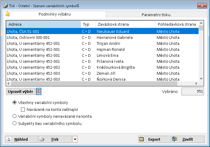Click the printer icon in title bar
The height and width of the screenshot is (147, 210).
5,6
